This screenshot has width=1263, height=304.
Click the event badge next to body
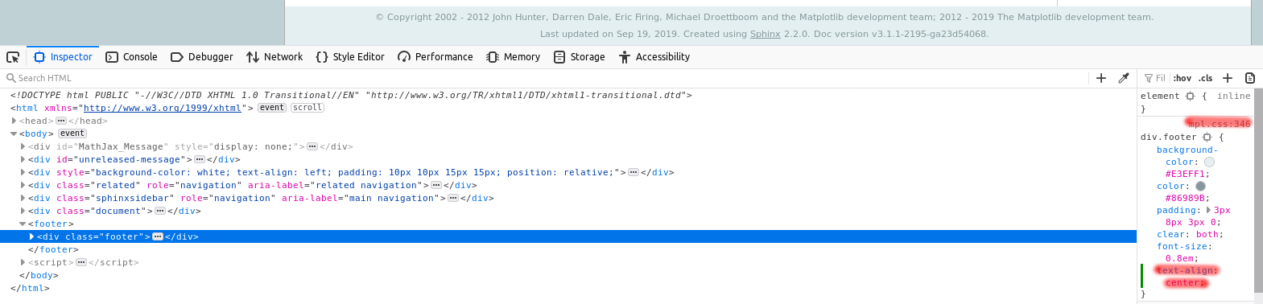[x=72, y=134]
